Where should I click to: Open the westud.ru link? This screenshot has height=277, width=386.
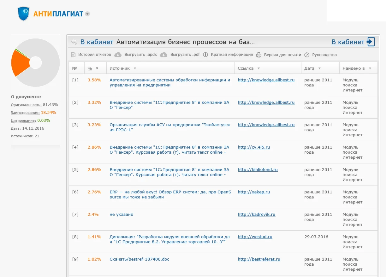[x=255, y=237]
